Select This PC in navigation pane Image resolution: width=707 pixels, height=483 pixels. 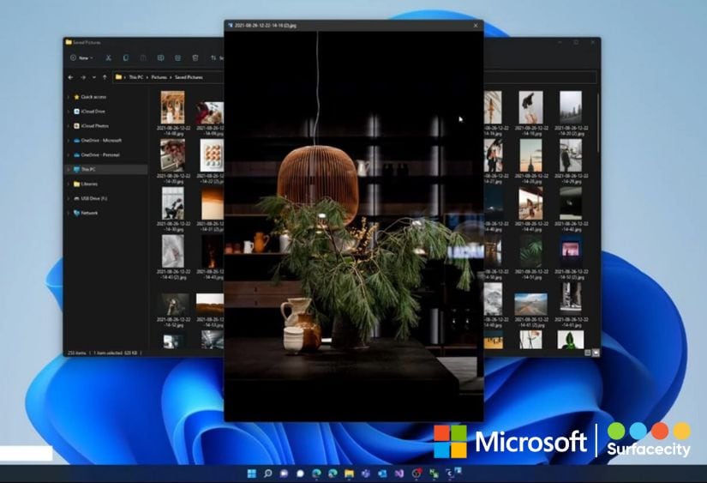click(89, 169)
